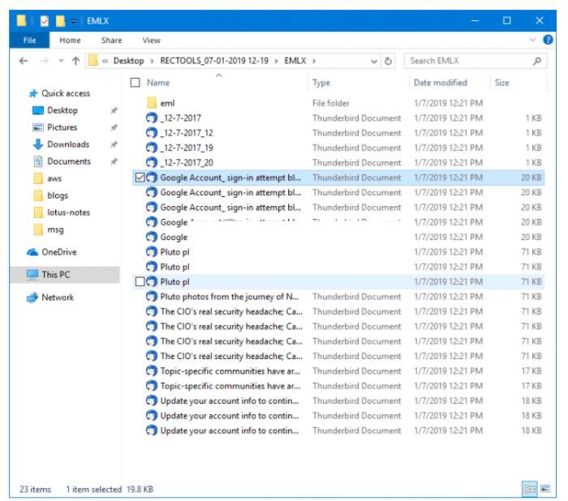This screenshot has height=501, width=568.
Task: Click the Search EMLX input field
Action: click(468, 61)
